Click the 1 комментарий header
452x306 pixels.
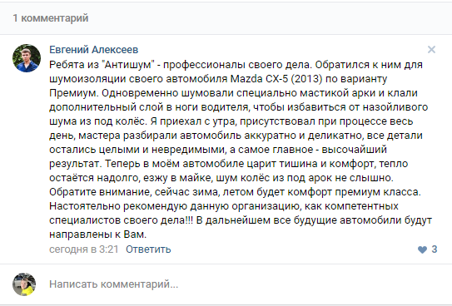pyautogui.click(x=51, y=18)
